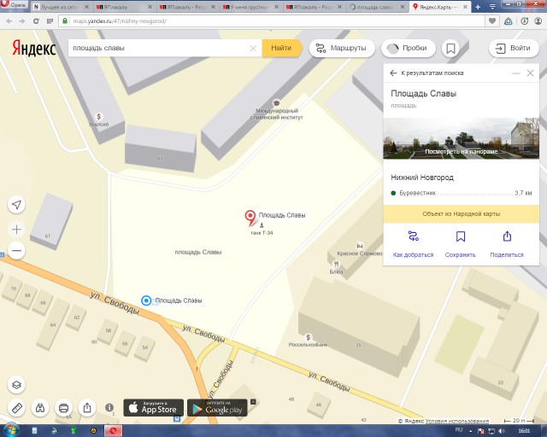This screenshot has height=437, width=547.
Task: Close the Площадь Славы info card
Action: (530, 73)
